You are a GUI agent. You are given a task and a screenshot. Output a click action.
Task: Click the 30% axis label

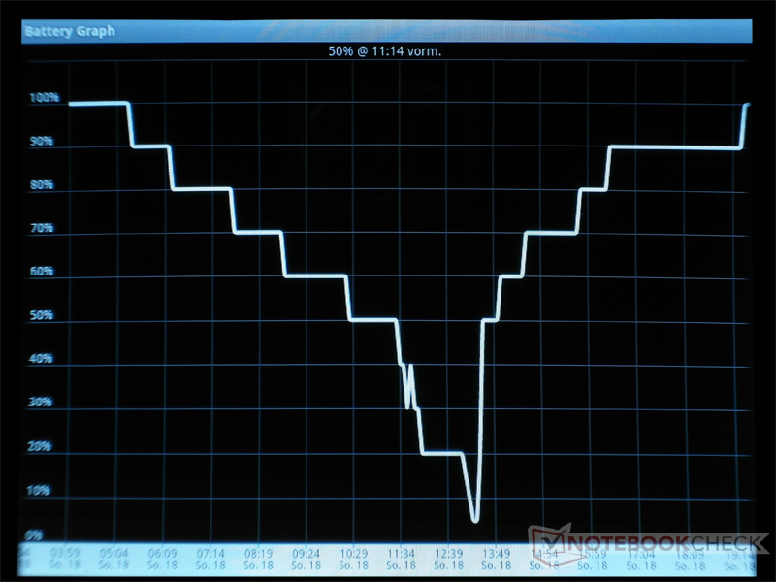click(40, 402)
